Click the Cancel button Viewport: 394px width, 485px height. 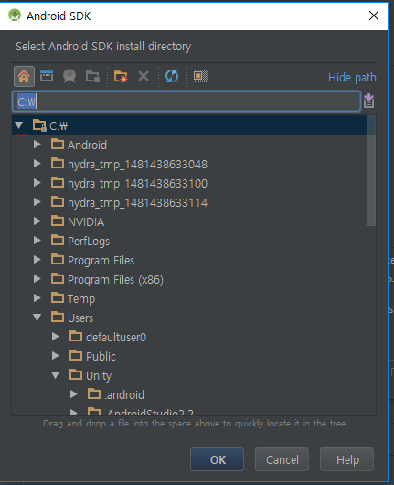(282, 459)
